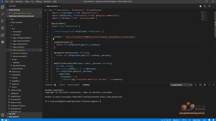This screenshot has width=216, height=121.
Task: Open the Search view in activity bar
Action: [x=3, y=14]
